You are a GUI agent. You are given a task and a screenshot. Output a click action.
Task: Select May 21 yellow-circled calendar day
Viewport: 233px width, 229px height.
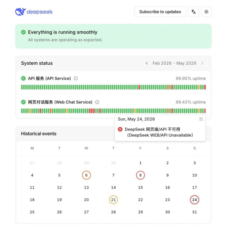click(x=113, y=200)
